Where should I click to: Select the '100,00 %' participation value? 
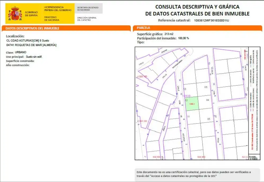[x=183, y=38]
